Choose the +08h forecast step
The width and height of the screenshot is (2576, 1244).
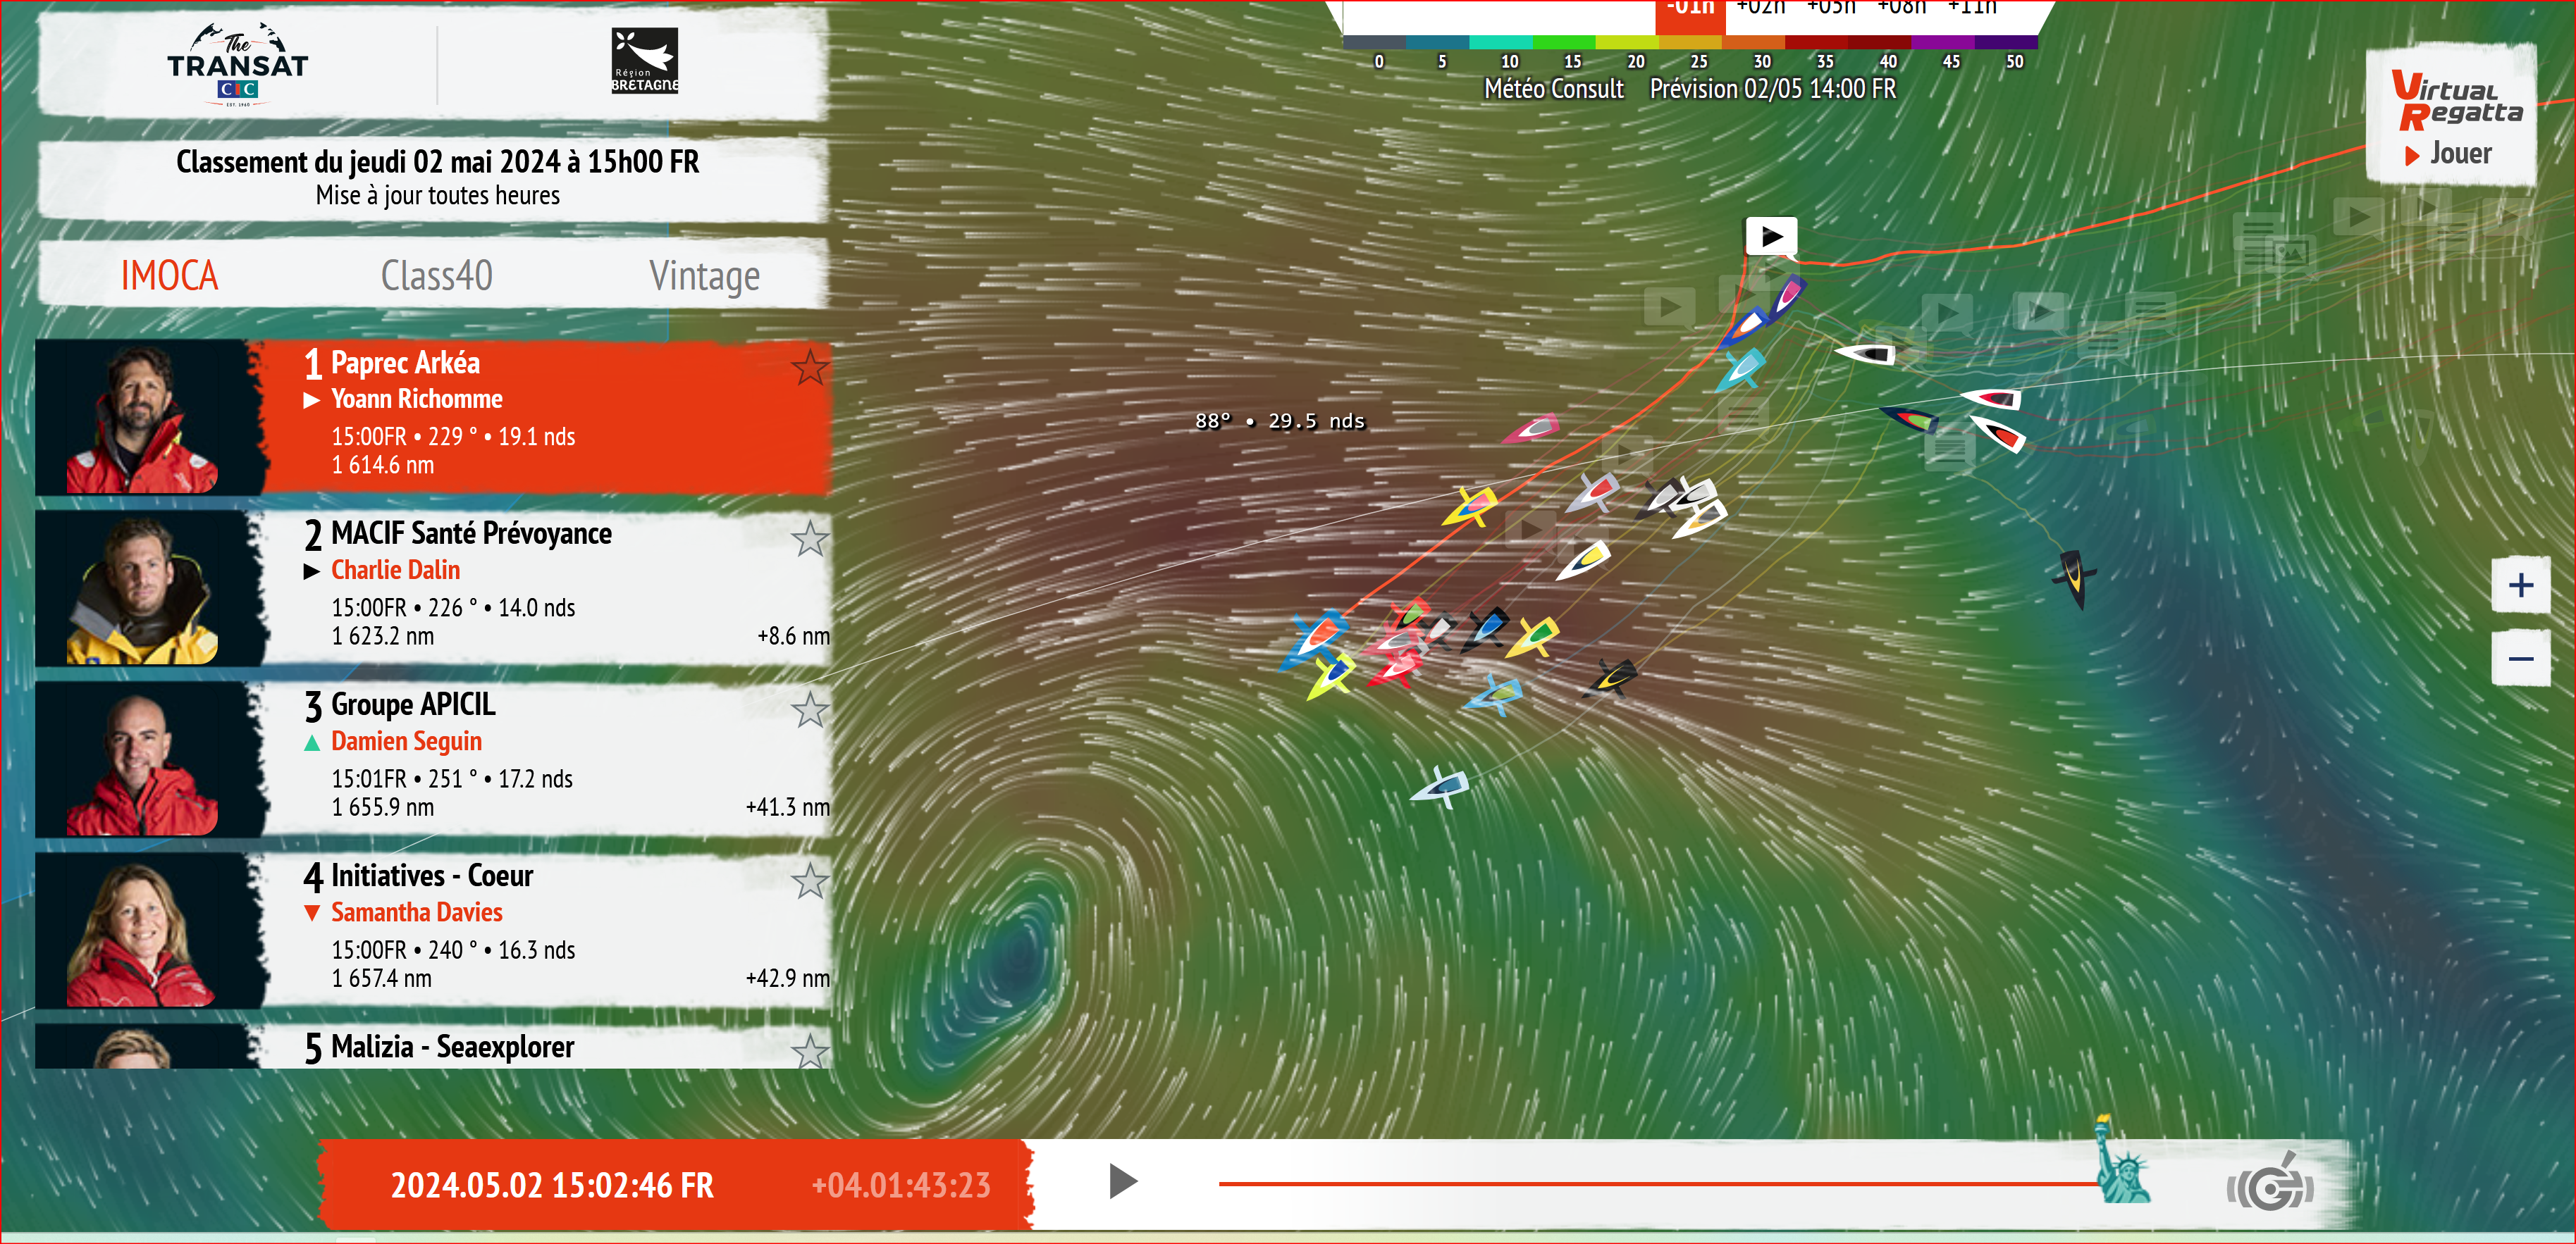pyautogui.click(x=1901, y=8)
